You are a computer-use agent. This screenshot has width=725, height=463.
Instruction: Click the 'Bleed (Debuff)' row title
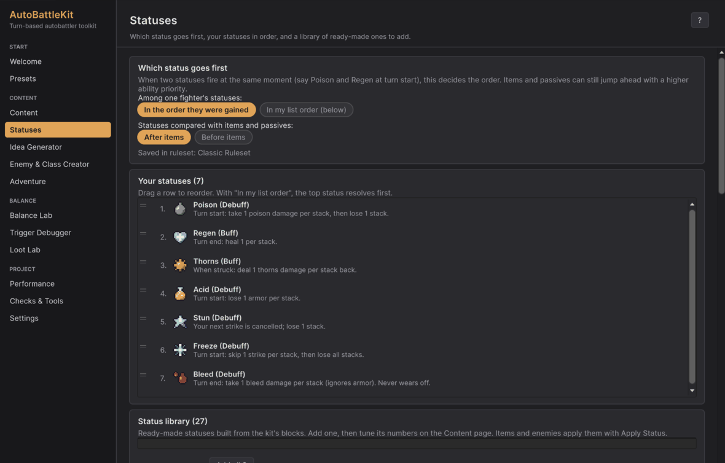(x=219, y=374)
